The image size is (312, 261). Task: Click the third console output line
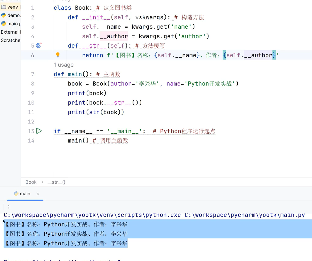pos(66,243)
